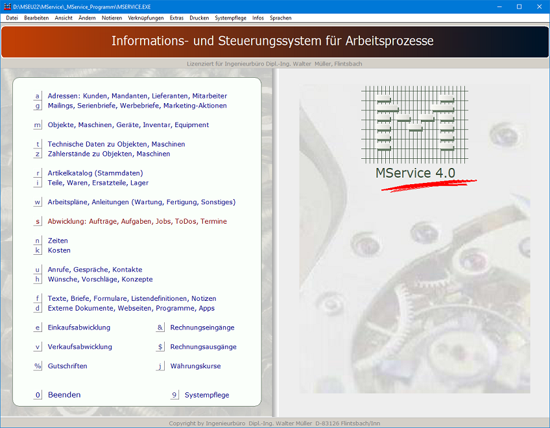Click the 'm' shortcut box beside Objekte

(x=38, y=125)
